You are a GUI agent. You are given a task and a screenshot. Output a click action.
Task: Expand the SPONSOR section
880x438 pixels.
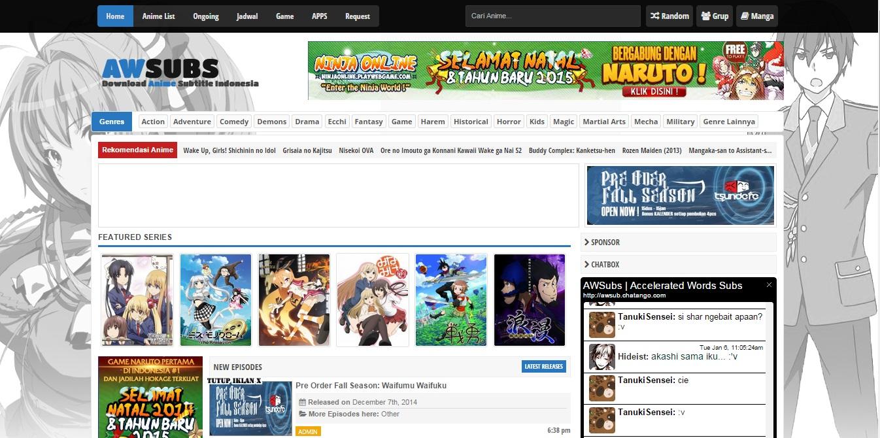(x=679, y=242)
